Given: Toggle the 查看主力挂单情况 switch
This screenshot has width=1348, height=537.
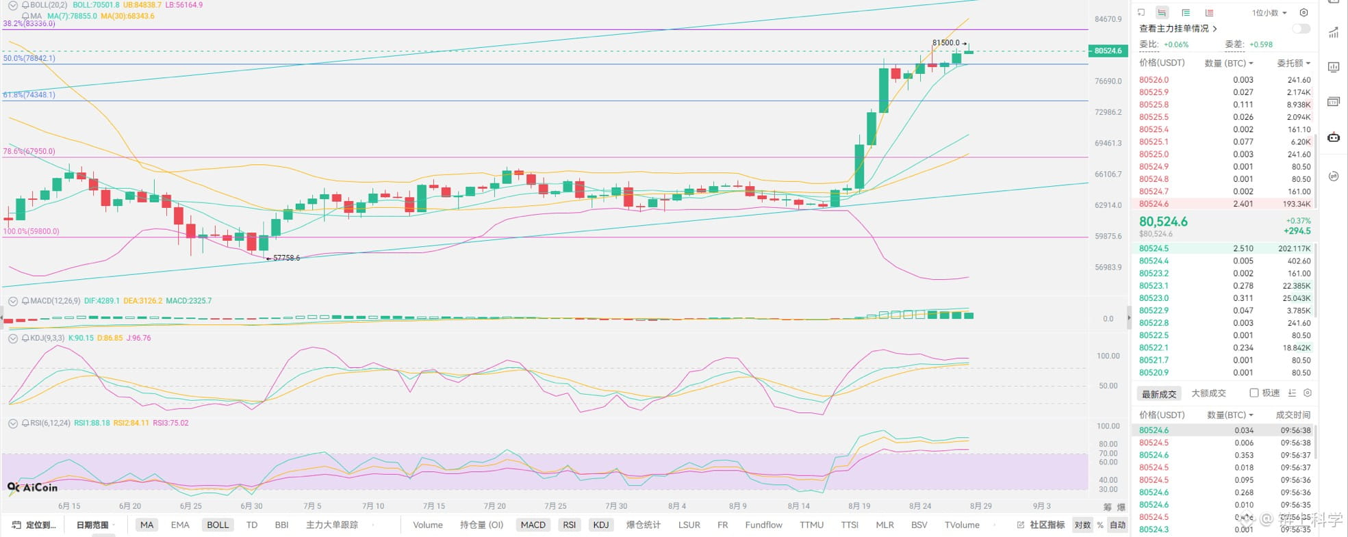Looking at the screenshot, I should [x=1301, y=29].
